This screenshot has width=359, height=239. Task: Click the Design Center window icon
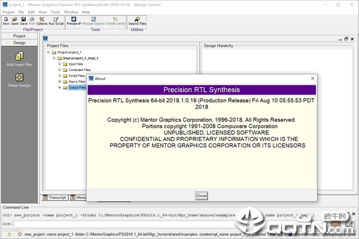[x=45, y=38]
